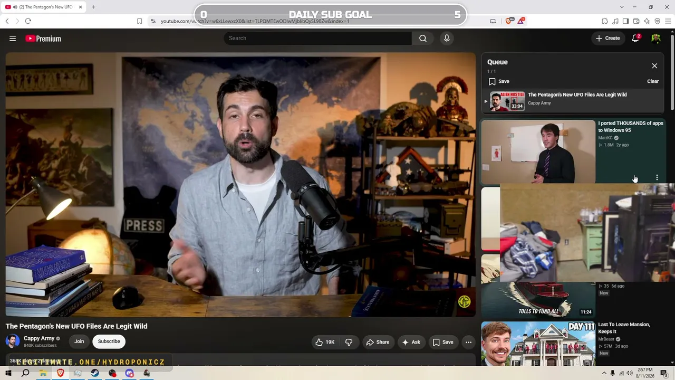
Task: Open the volume control in tray
Action: point(629,373)
